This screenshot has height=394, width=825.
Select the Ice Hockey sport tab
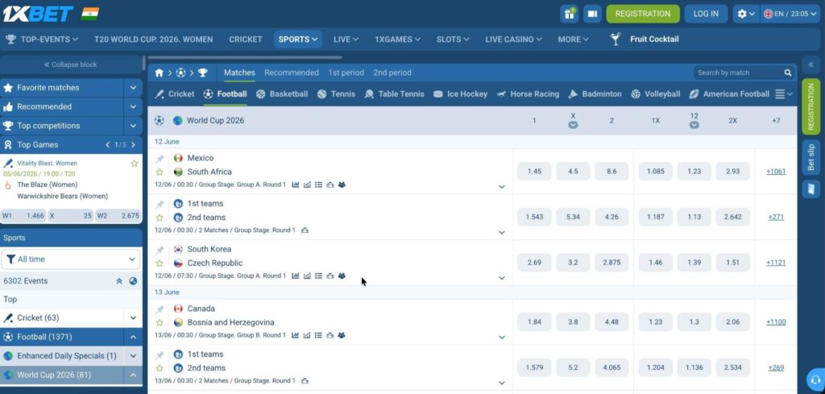[460, 94]
